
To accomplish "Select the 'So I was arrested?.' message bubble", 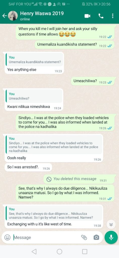I will click(x=28, y=167).
